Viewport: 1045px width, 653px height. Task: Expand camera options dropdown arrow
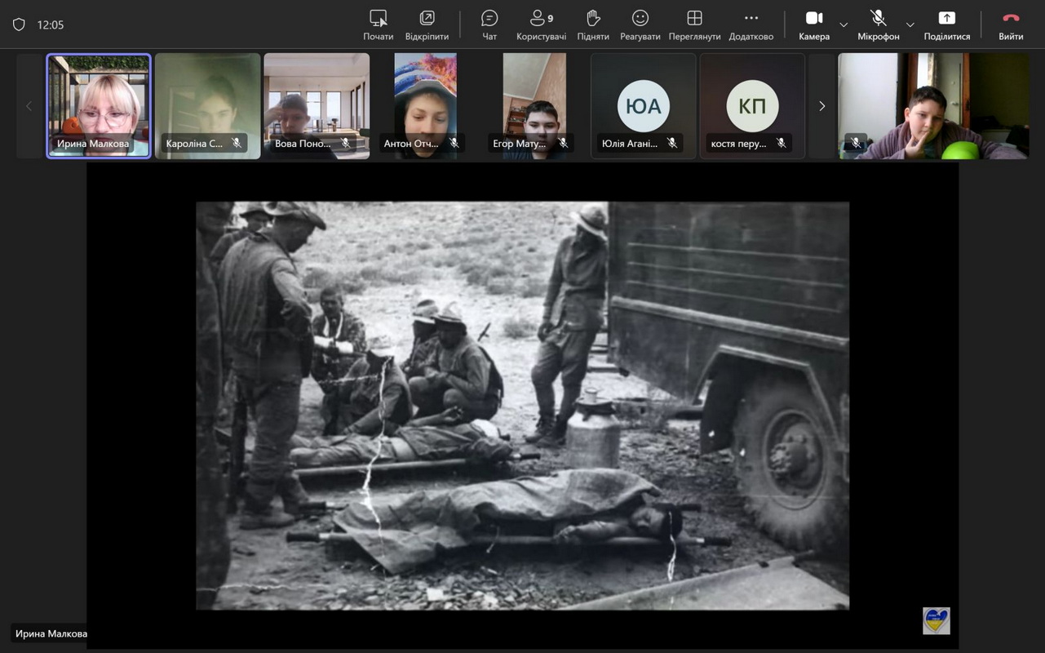pyautogui.click(x=844, y=24)
